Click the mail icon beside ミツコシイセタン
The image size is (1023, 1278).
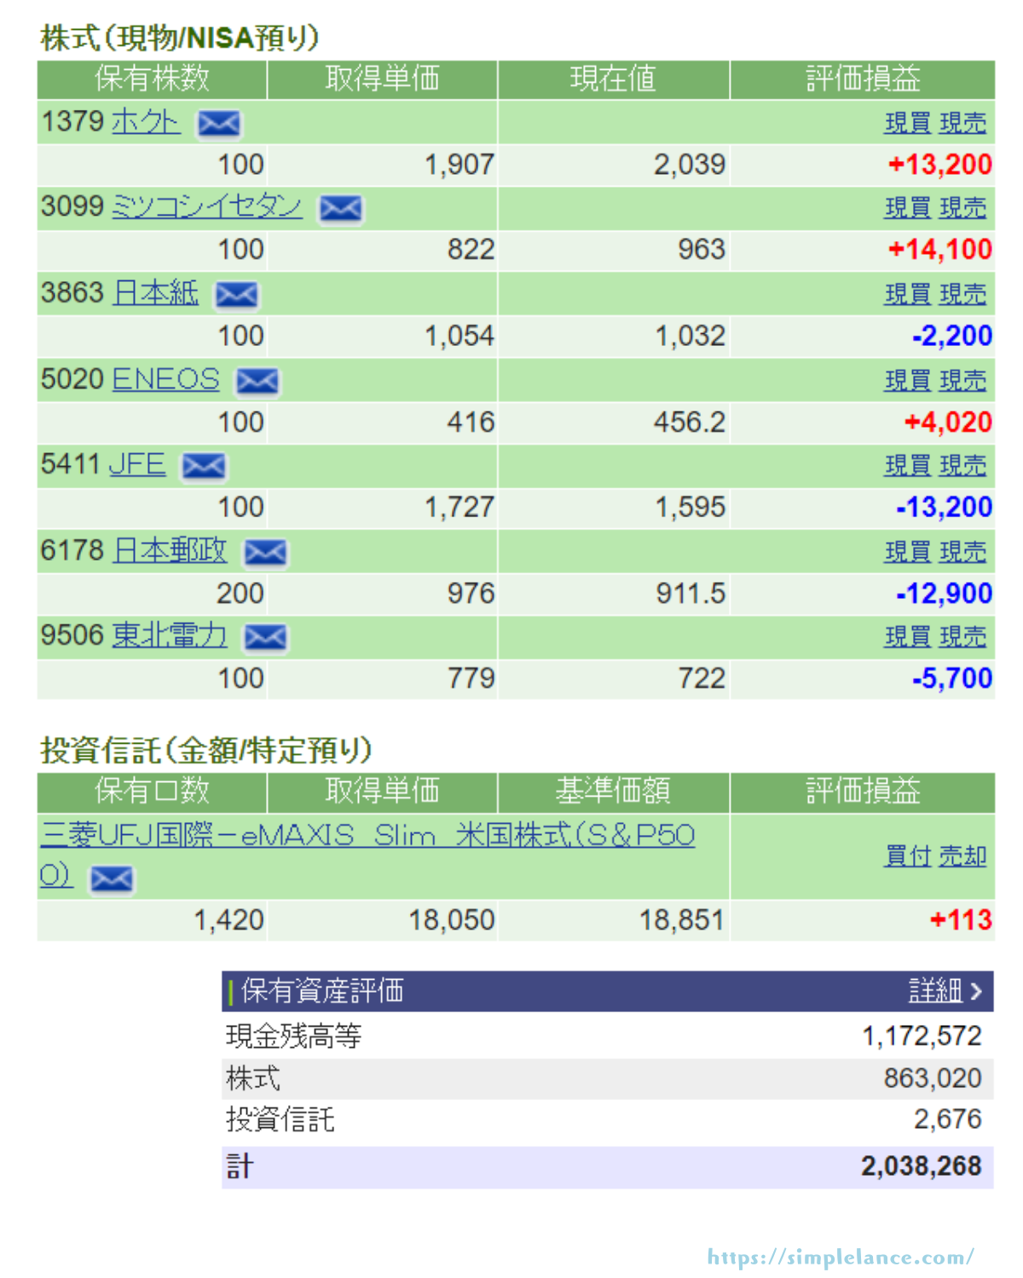[340, 209]
